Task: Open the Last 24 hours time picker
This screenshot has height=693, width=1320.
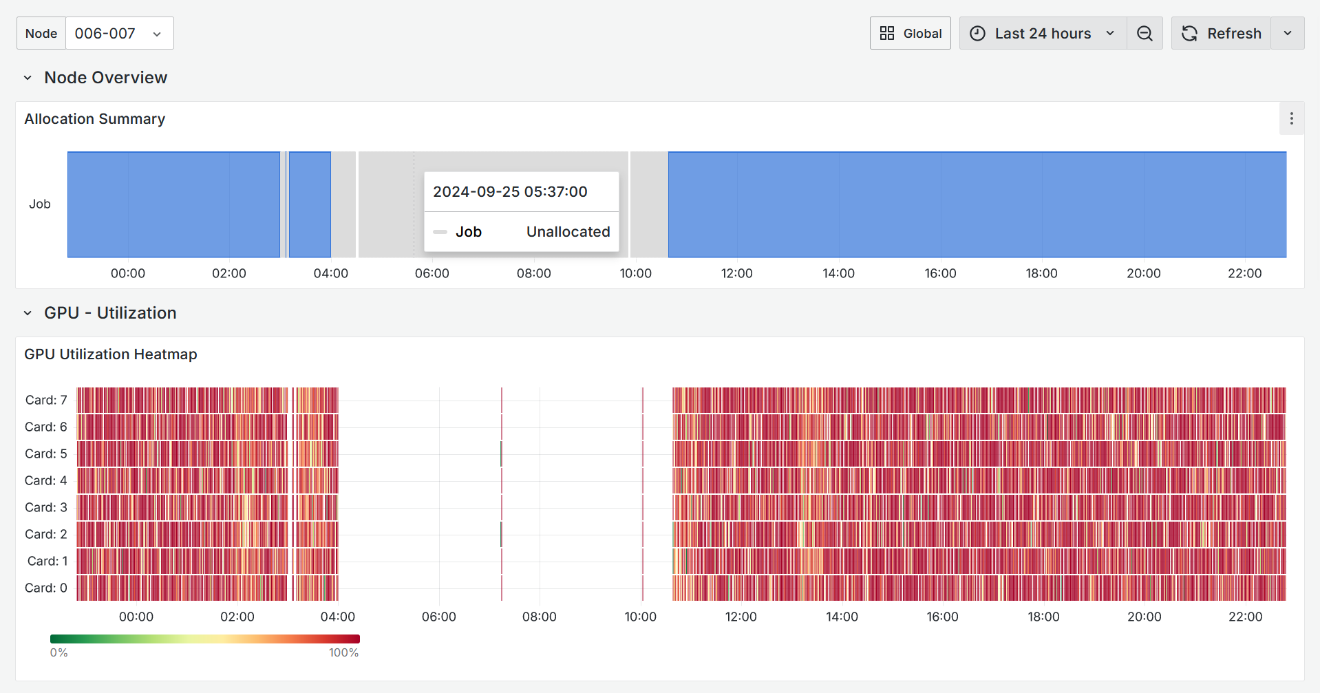Action: pyautogui.click(x=1043, y=33)
